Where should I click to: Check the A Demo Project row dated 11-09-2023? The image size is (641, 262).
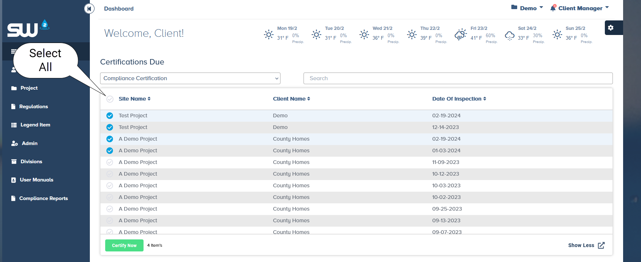[110, 162]
